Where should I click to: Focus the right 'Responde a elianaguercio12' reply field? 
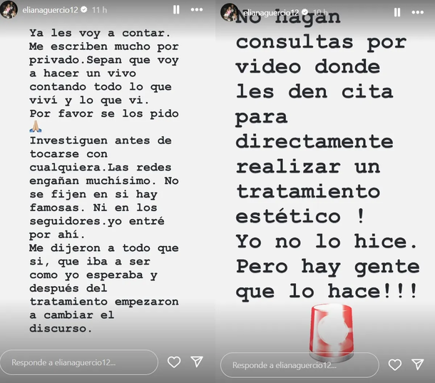[x=300, y=365]
